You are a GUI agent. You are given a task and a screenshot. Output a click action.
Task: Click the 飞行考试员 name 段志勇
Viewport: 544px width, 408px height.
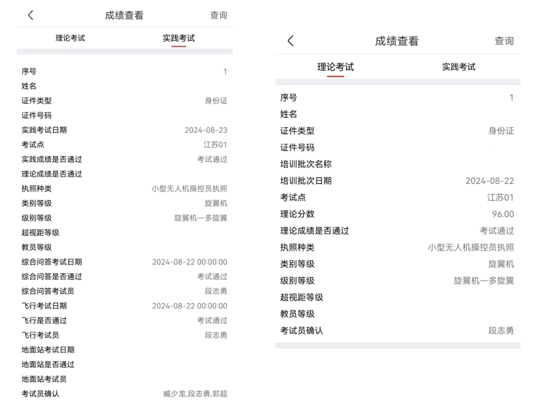[216, 335]
